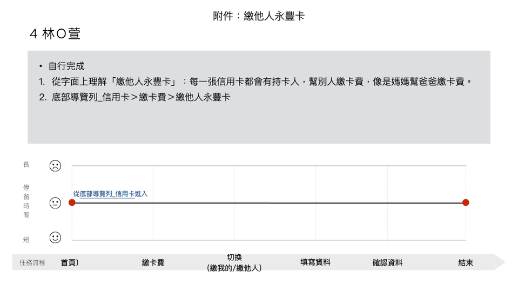Click the sad face icon at 長
This screenshot has height=291, width=518.
[x=55, y=166]
